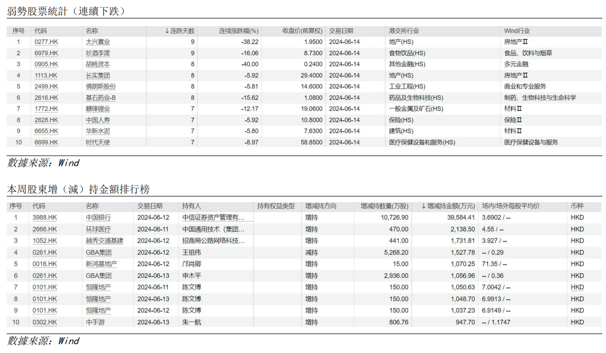
Task: Click the stock name 越秀交通基建
Action: coord(104,241)
